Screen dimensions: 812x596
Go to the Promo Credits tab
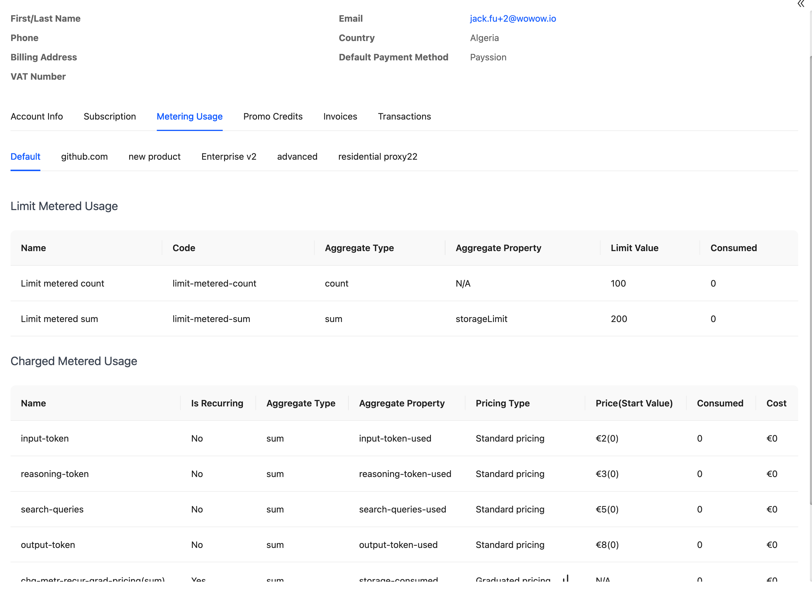click(273, 116)
